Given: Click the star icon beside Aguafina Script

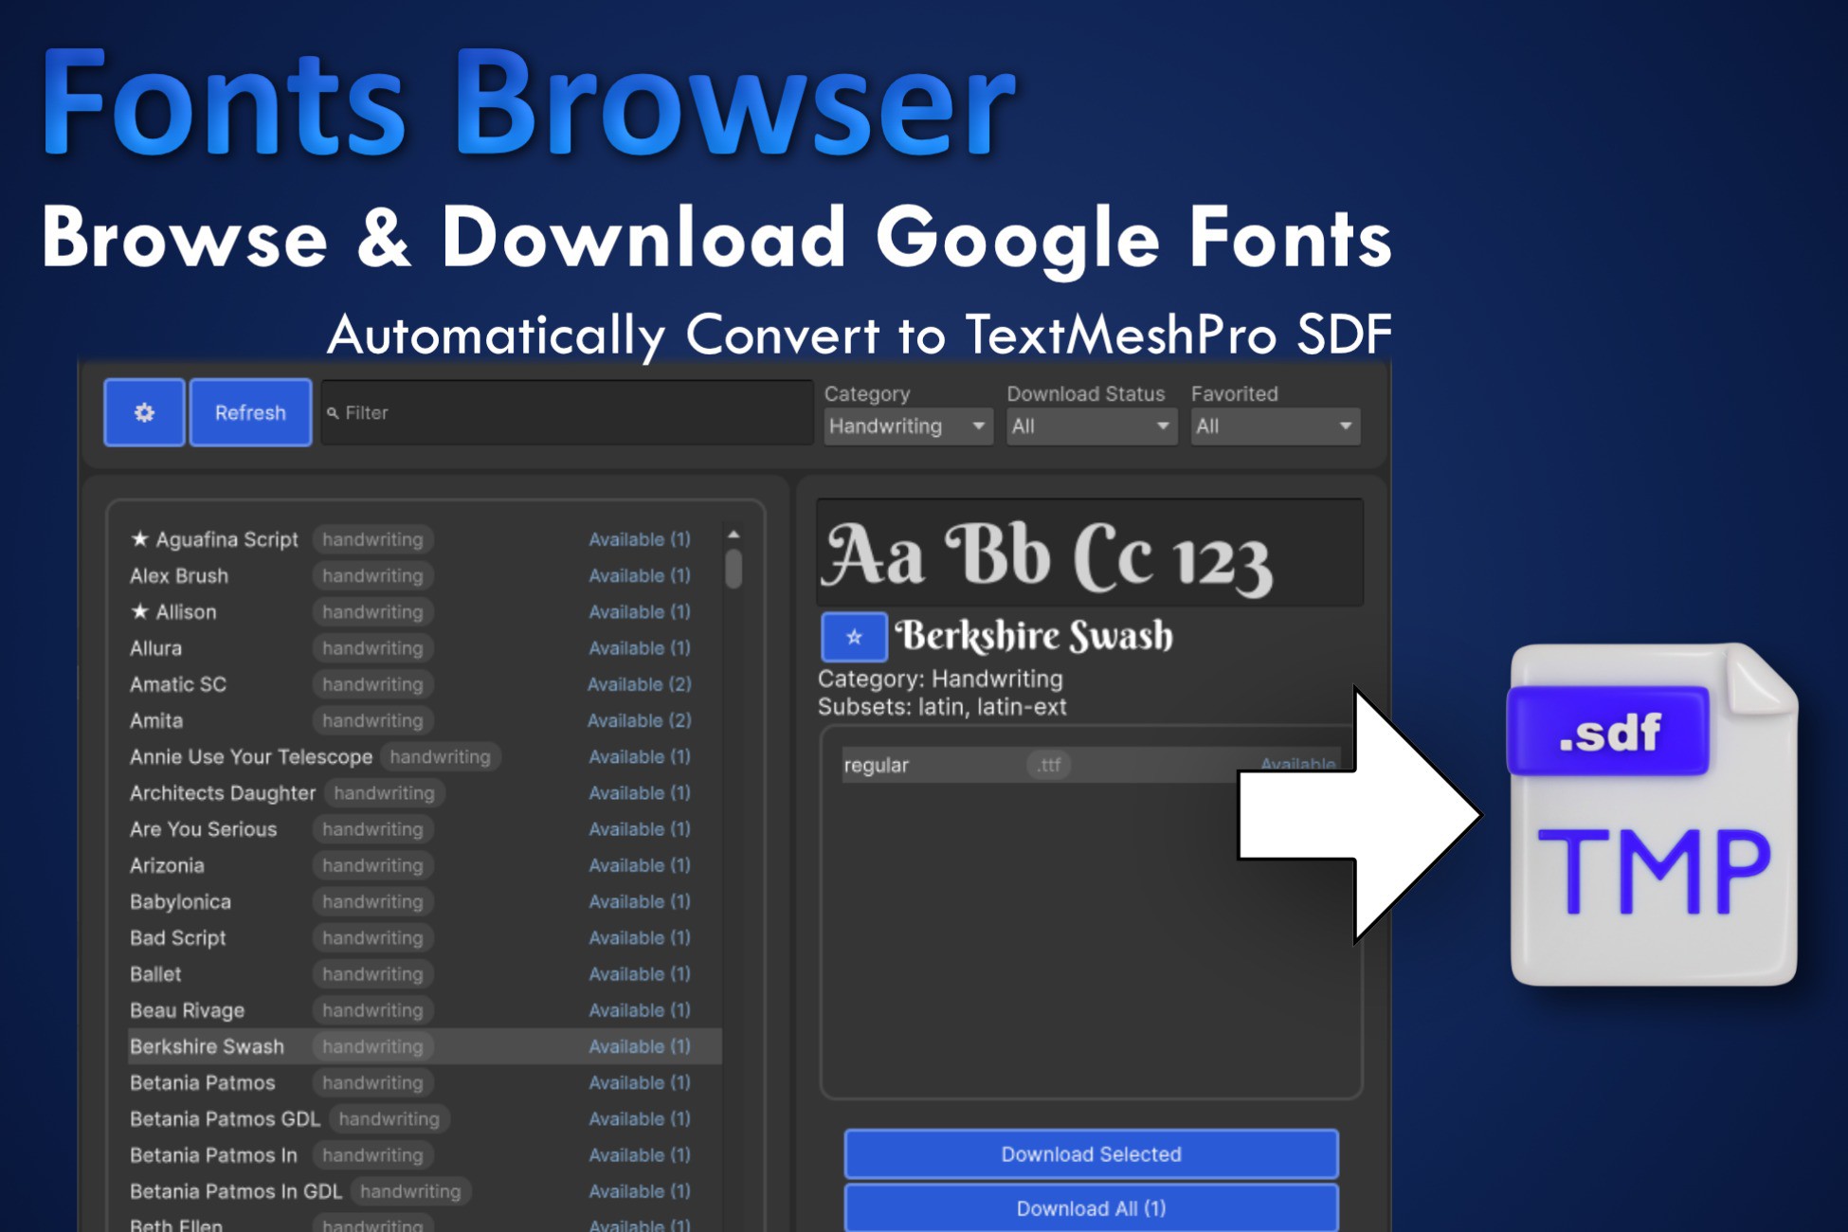Looking at the screenshot, I should [139, 538].
